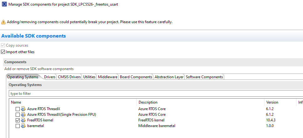Screen dimensions: 303x138
Task: Uncheck the FreeRTOS kernel checkbox
Action: 18,120
